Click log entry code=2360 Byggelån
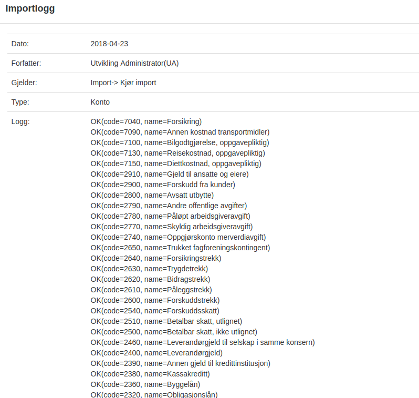 145,385
